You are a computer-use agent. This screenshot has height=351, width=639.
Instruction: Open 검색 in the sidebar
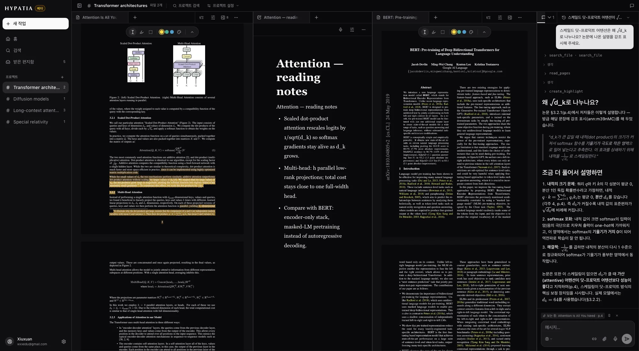pos(35,50)
